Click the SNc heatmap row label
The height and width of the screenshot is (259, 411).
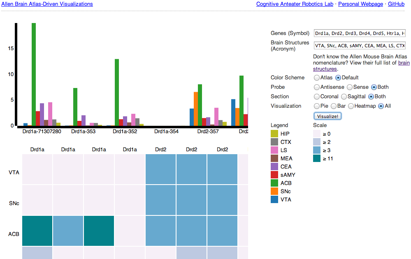pyautogui.click(x=14, y=203)
